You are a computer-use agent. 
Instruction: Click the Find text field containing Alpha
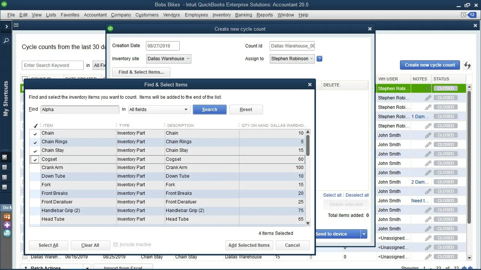[80, 110]
